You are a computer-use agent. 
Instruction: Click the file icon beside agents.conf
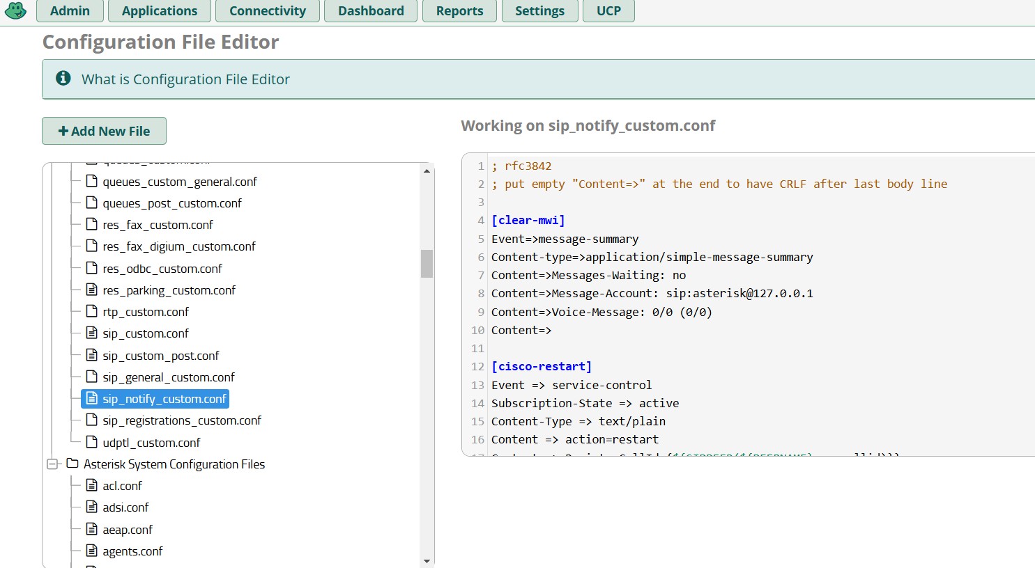[91, 551]
